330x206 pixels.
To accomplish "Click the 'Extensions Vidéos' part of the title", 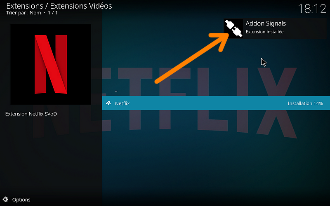I will [x=81, y=6].
